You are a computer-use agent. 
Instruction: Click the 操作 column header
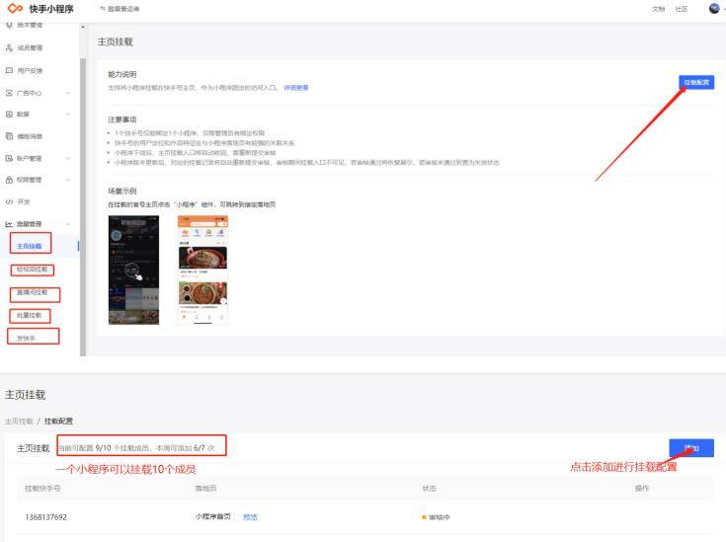(x=642, y=489)
